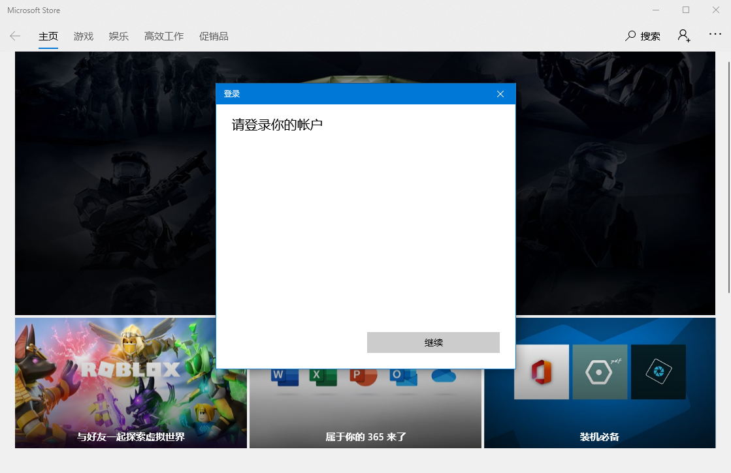This screenshot has height=473, width=731.
Task: Select the 高效工作 tab
Action: pyautogui.click(x=163, y=37)
